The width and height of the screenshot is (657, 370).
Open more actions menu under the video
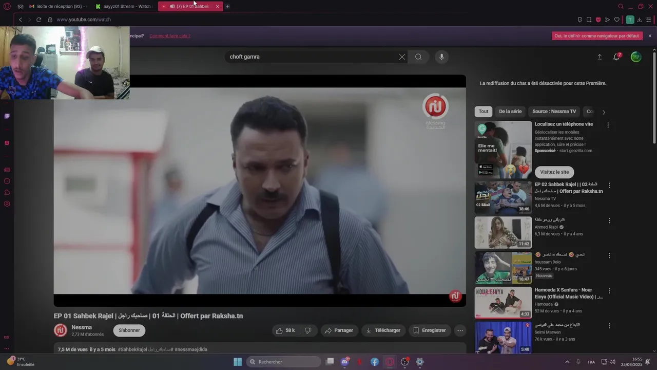tap(460, 330)
